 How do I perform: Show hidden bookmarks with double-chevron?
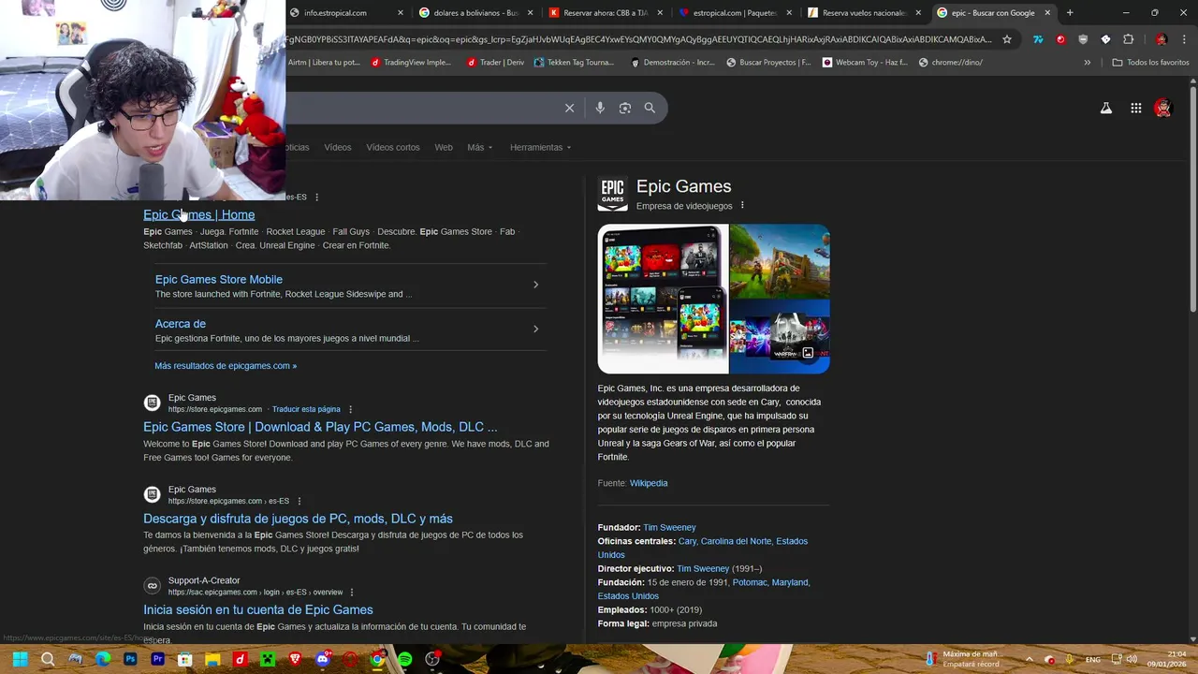coord(1087,63)
